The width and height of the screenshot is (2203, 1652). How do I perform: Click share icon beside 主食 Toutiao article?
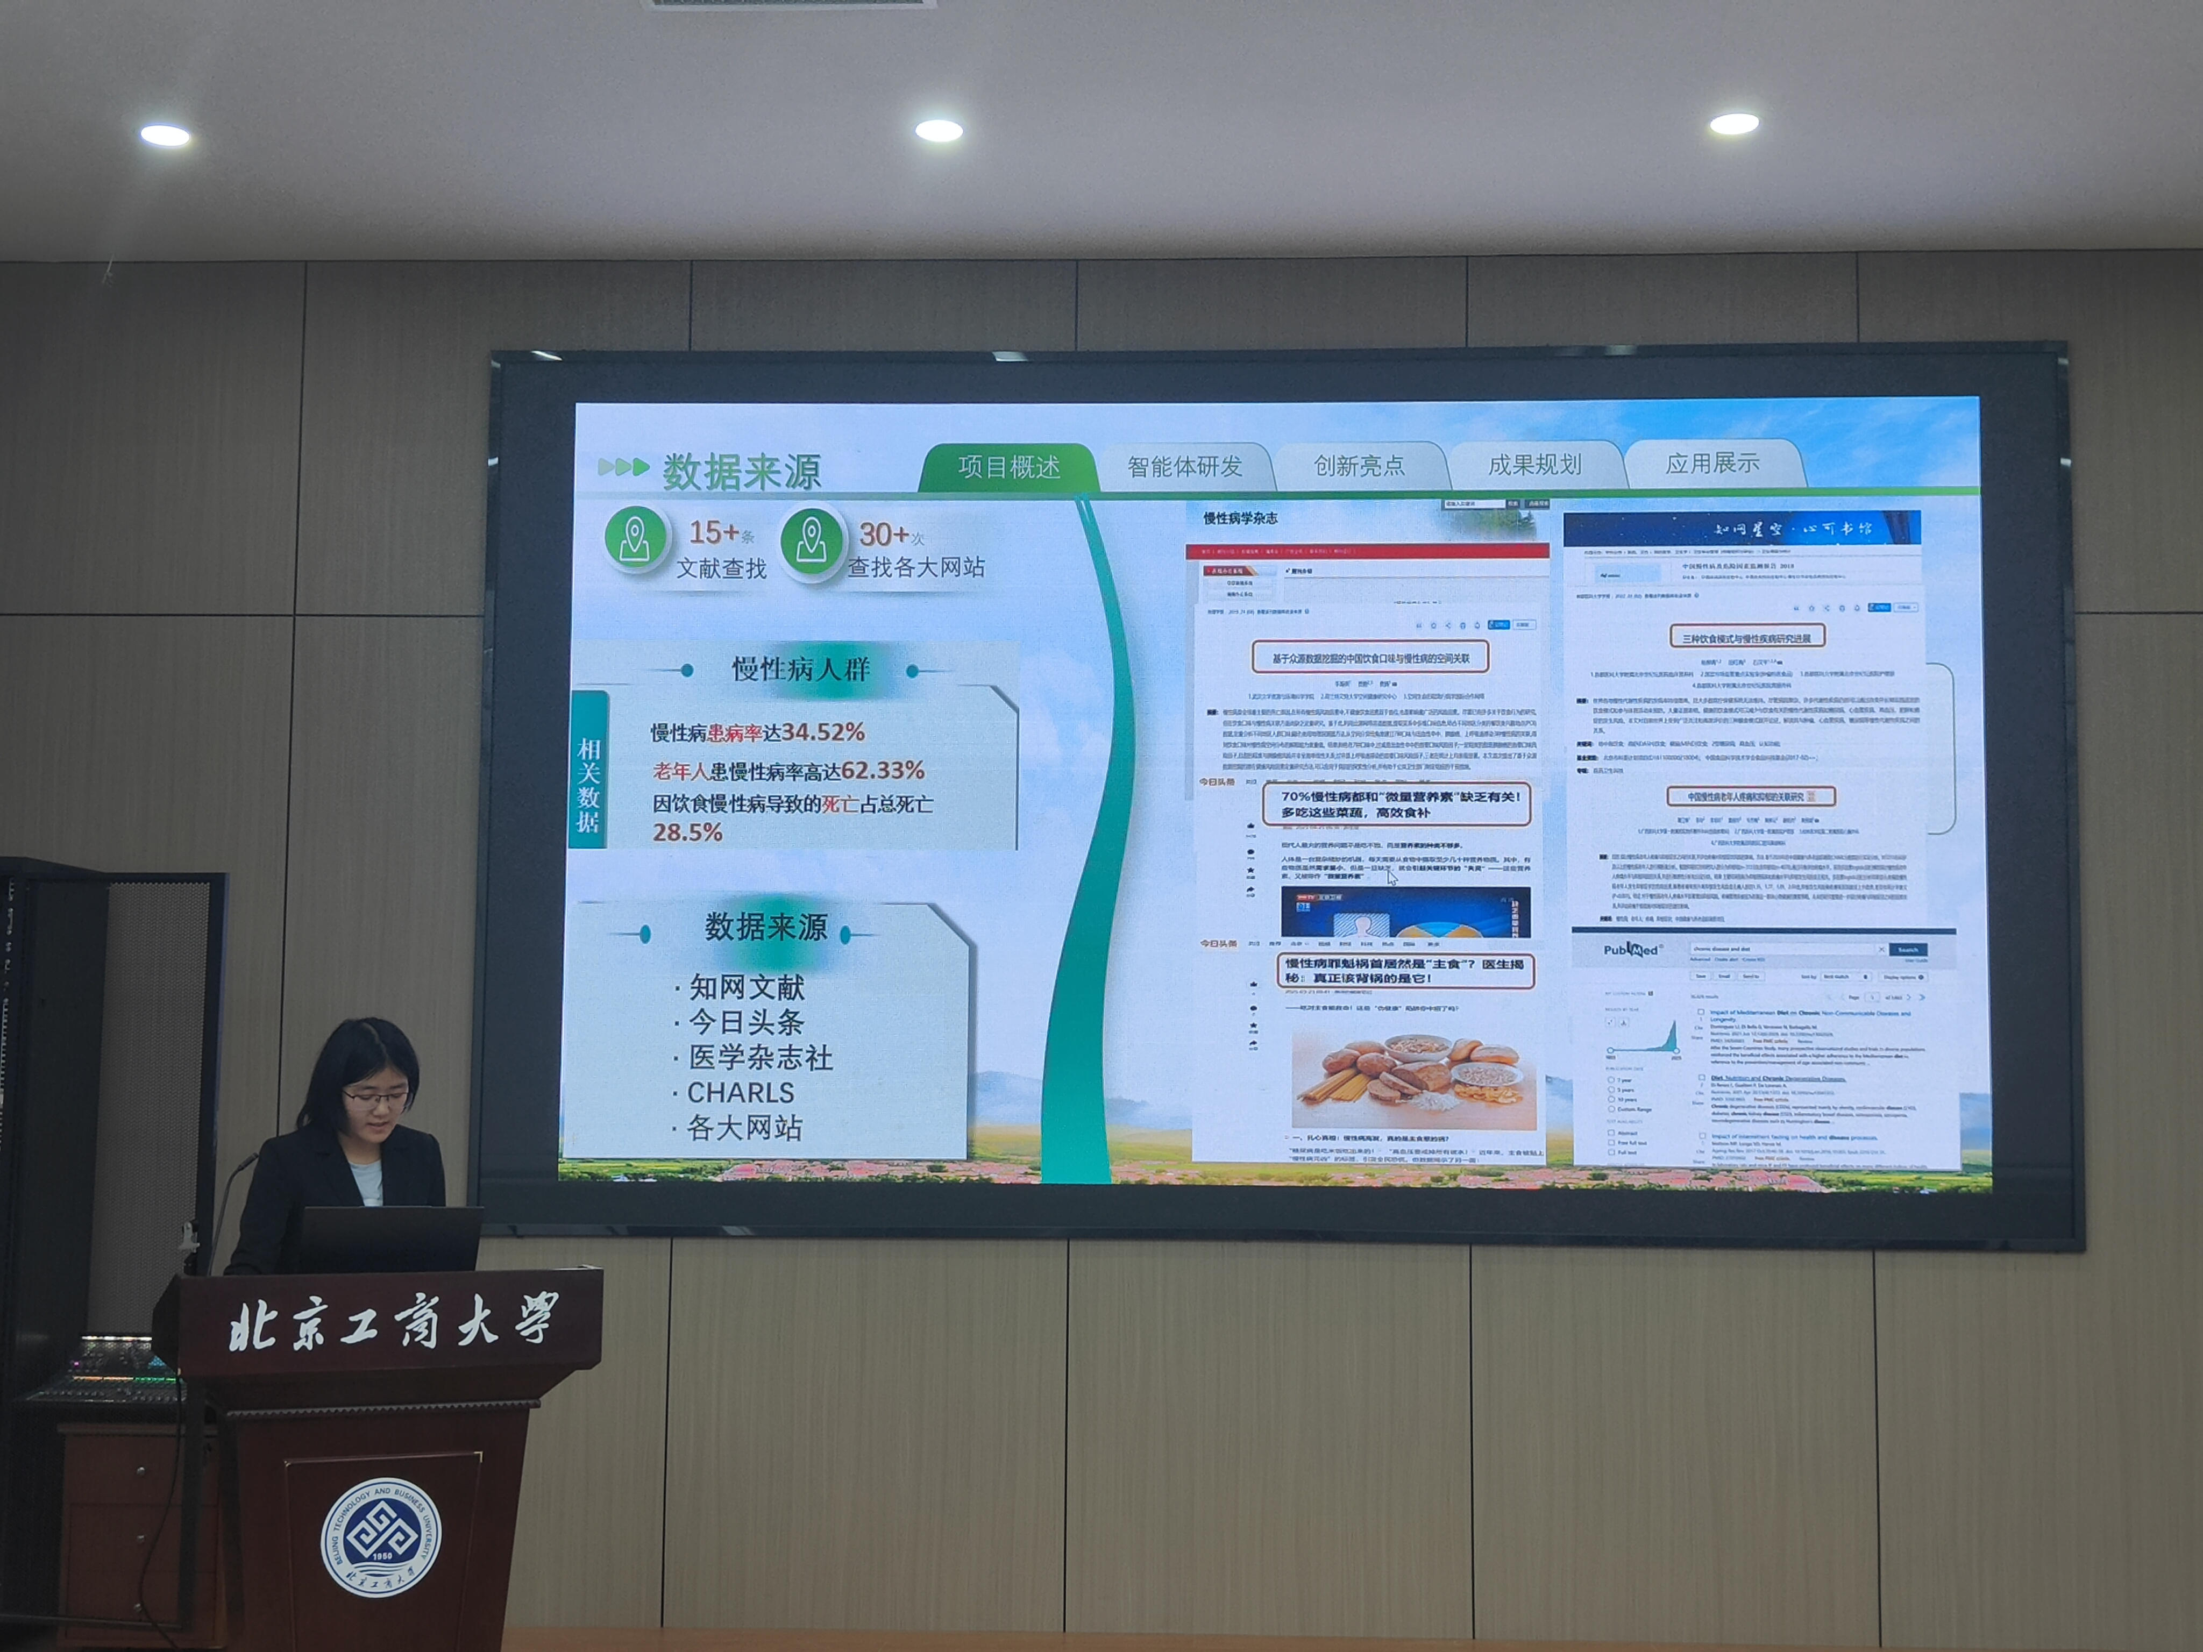pyautogui.click(x=1253, y=1044)
